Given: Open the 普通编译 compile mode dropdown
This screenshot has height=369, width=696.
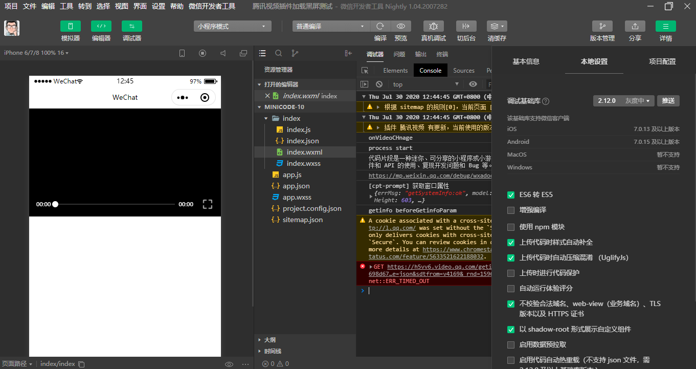Looking at the screenshot, I should 331,26.
